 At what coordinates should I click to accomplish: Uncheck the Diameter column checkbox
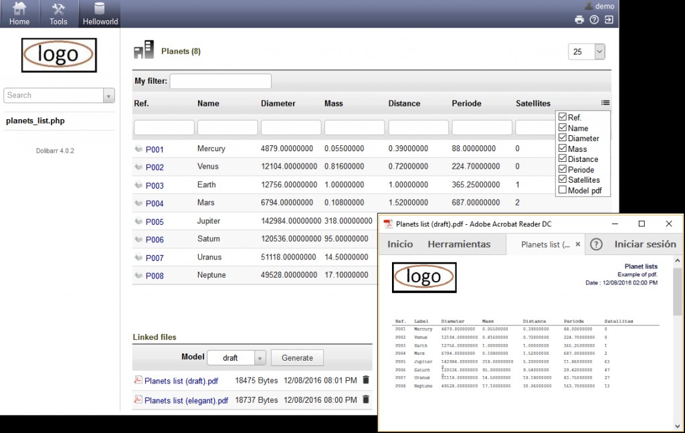563,138
